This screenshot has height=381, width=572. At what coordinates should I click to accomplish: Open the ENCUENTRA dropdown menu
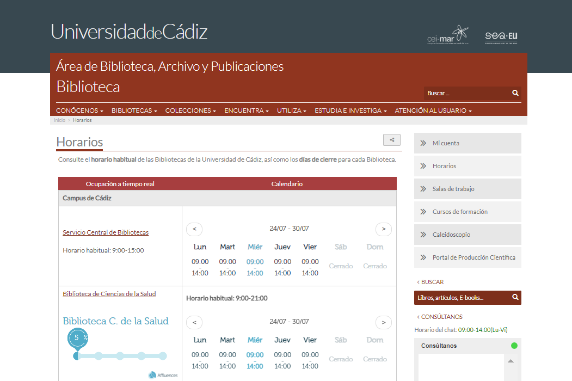pyautogui.click(x=246, y=110)
